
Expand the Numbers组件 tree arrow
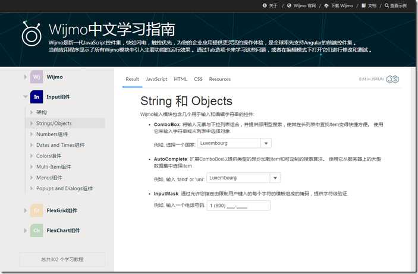[x=31, y=134]
